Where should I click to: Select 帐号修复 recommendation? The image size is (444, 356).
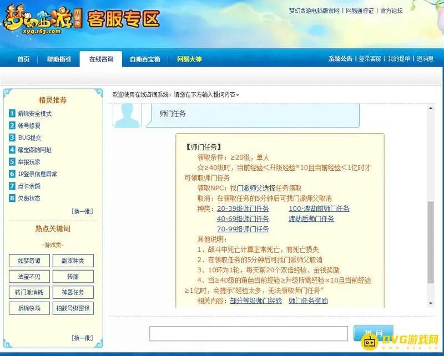(29, 125)
